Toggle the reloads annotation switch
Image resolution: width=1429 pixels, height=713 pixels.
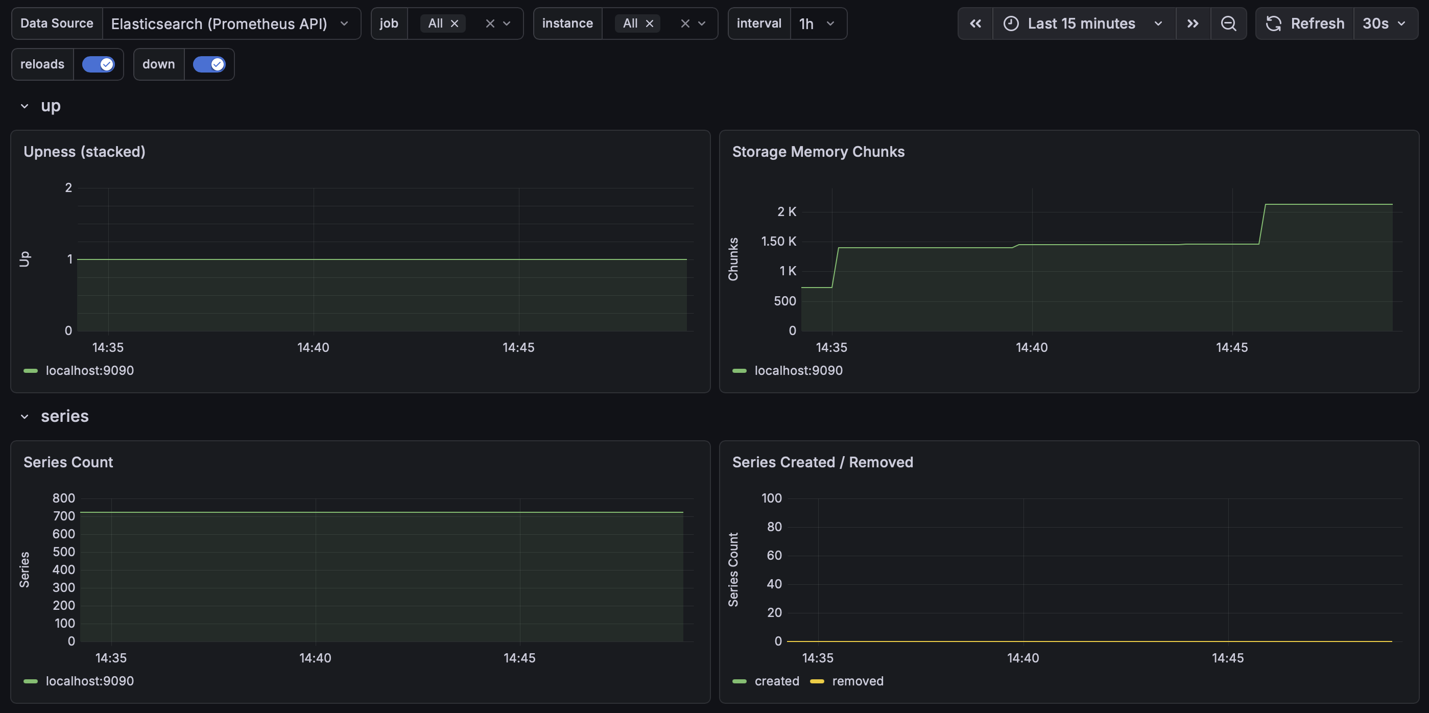[x=98, y=64]
